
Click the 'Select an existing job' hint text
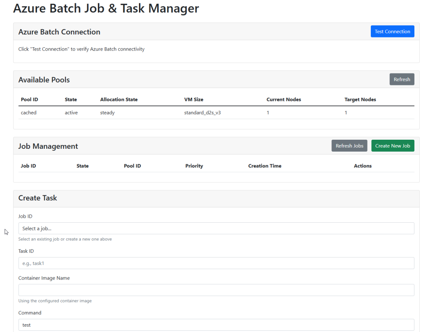tap(65, 239)
